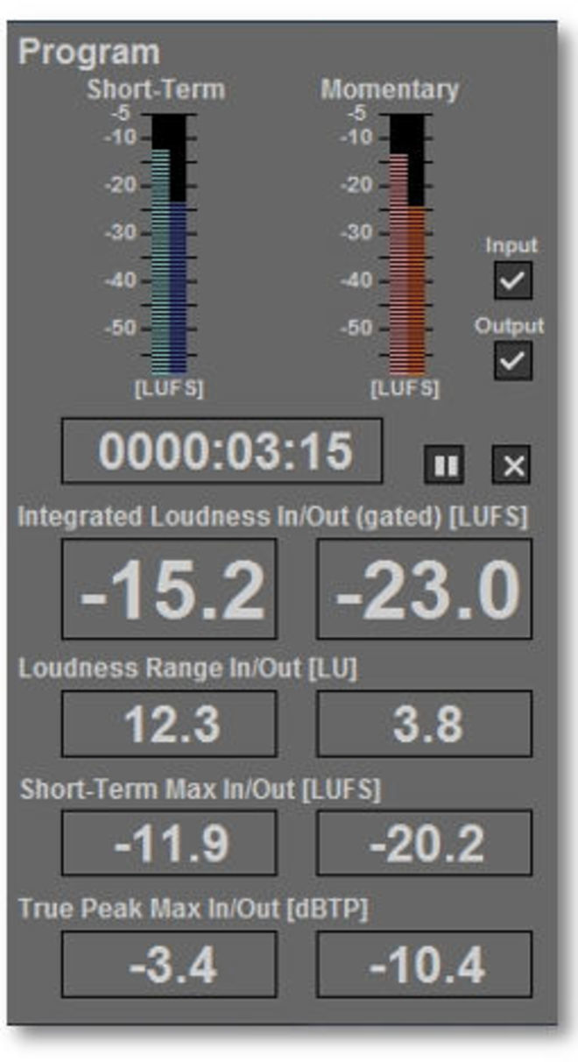
Task: Select the -20.2 short-term max output value
Action: coord(424,843)
